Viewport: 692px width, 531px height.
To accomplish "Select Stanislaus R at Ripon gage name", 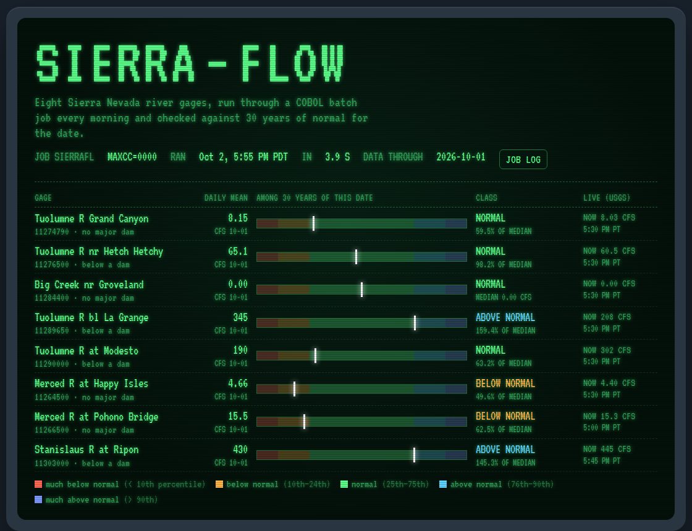I will click(86, 450).
